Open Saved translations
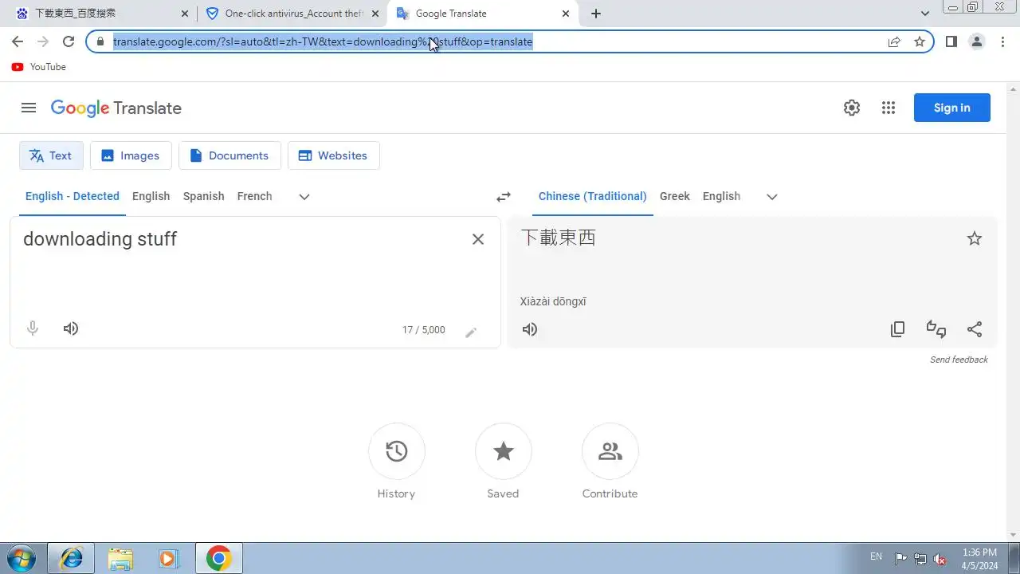Screen dimensions: 1020x574 click(x=504, y=451)
